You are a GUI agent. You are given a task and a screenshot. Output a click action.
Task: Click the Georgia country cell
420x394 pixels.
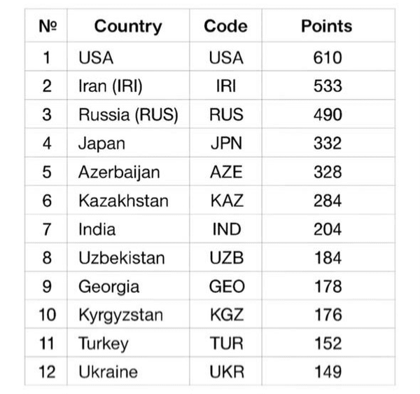tap(108, 287)
